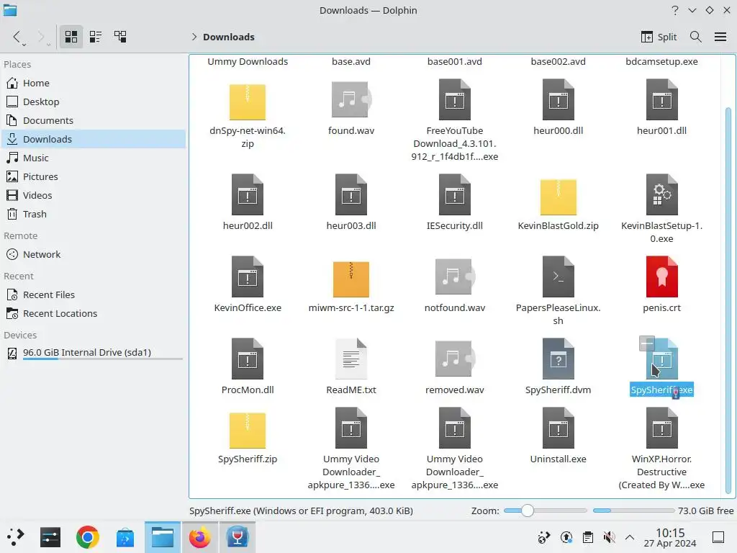
Task: Select heur003.dll file icon
Action: pos(351,194)
